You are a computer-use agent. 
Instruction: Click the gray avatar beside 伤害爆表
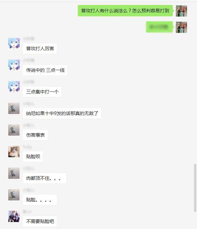click(14, 130)
